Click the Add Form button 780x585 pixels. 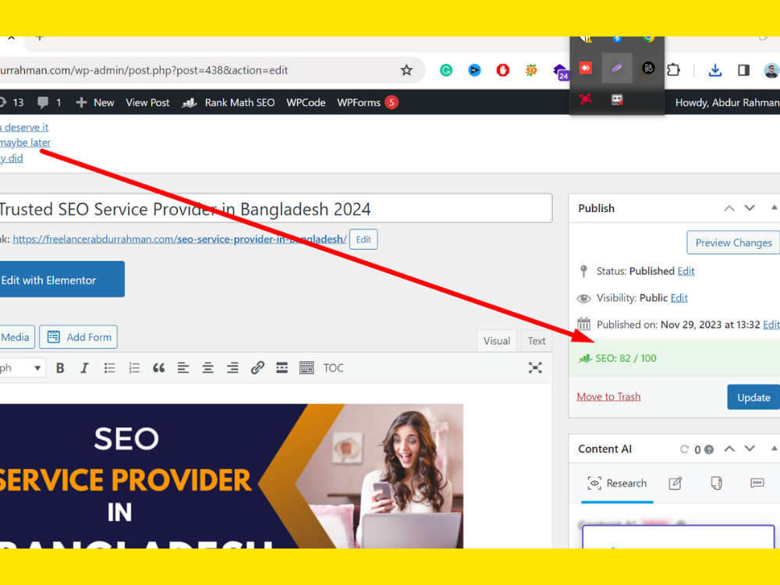coord(79,337)
